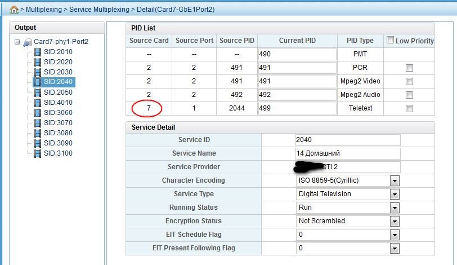Screen dimensions: 457x265
Task: Edit Current PID 499 of Teletext row
Action: point(297,108)
